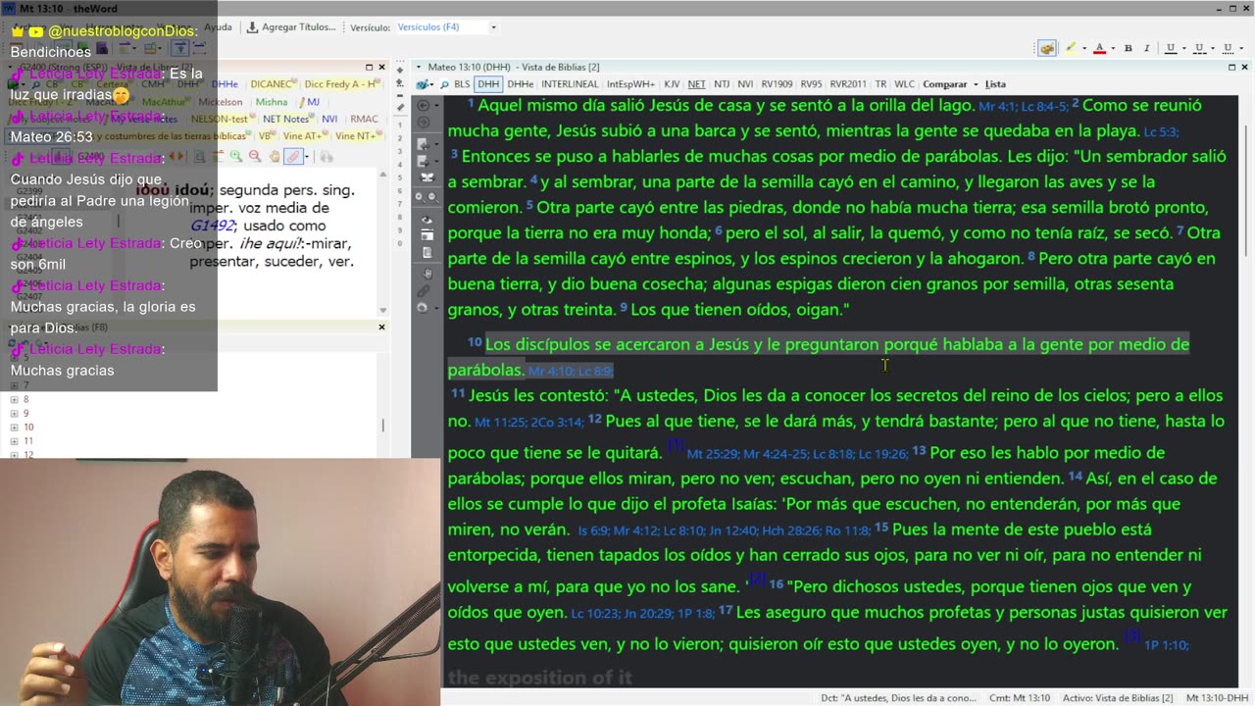Click the Agregar Títulos button
The image size is (1255, 706).
pos(292,27)
